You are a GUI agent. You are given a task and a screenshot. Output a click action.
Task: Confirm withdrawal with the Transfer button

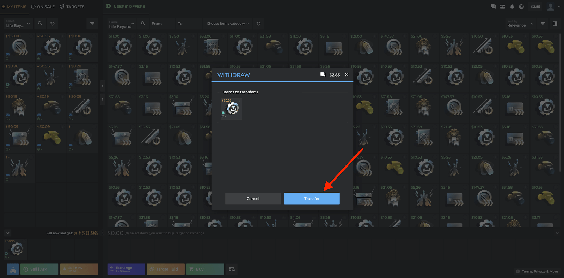tap(312, 199)
